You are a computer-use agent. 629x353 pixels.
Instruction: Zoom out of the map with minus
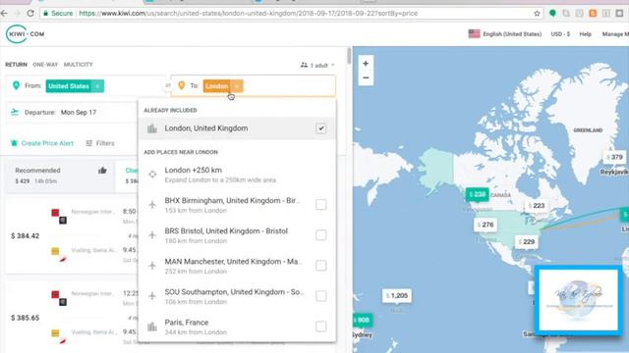pos(366,77)
